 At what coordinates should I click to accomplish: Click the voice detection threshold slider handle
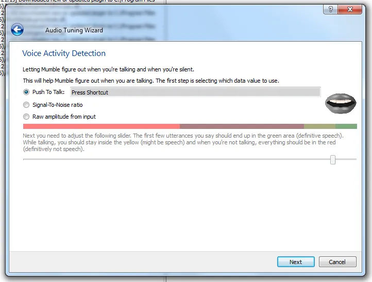click(x=333, y=160)
